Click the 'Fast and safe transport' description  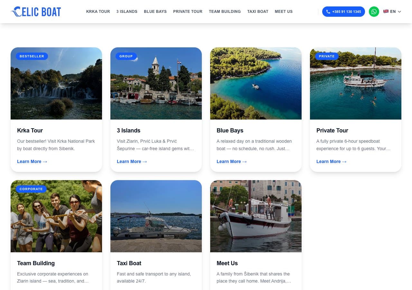click(x=154, y=277)
